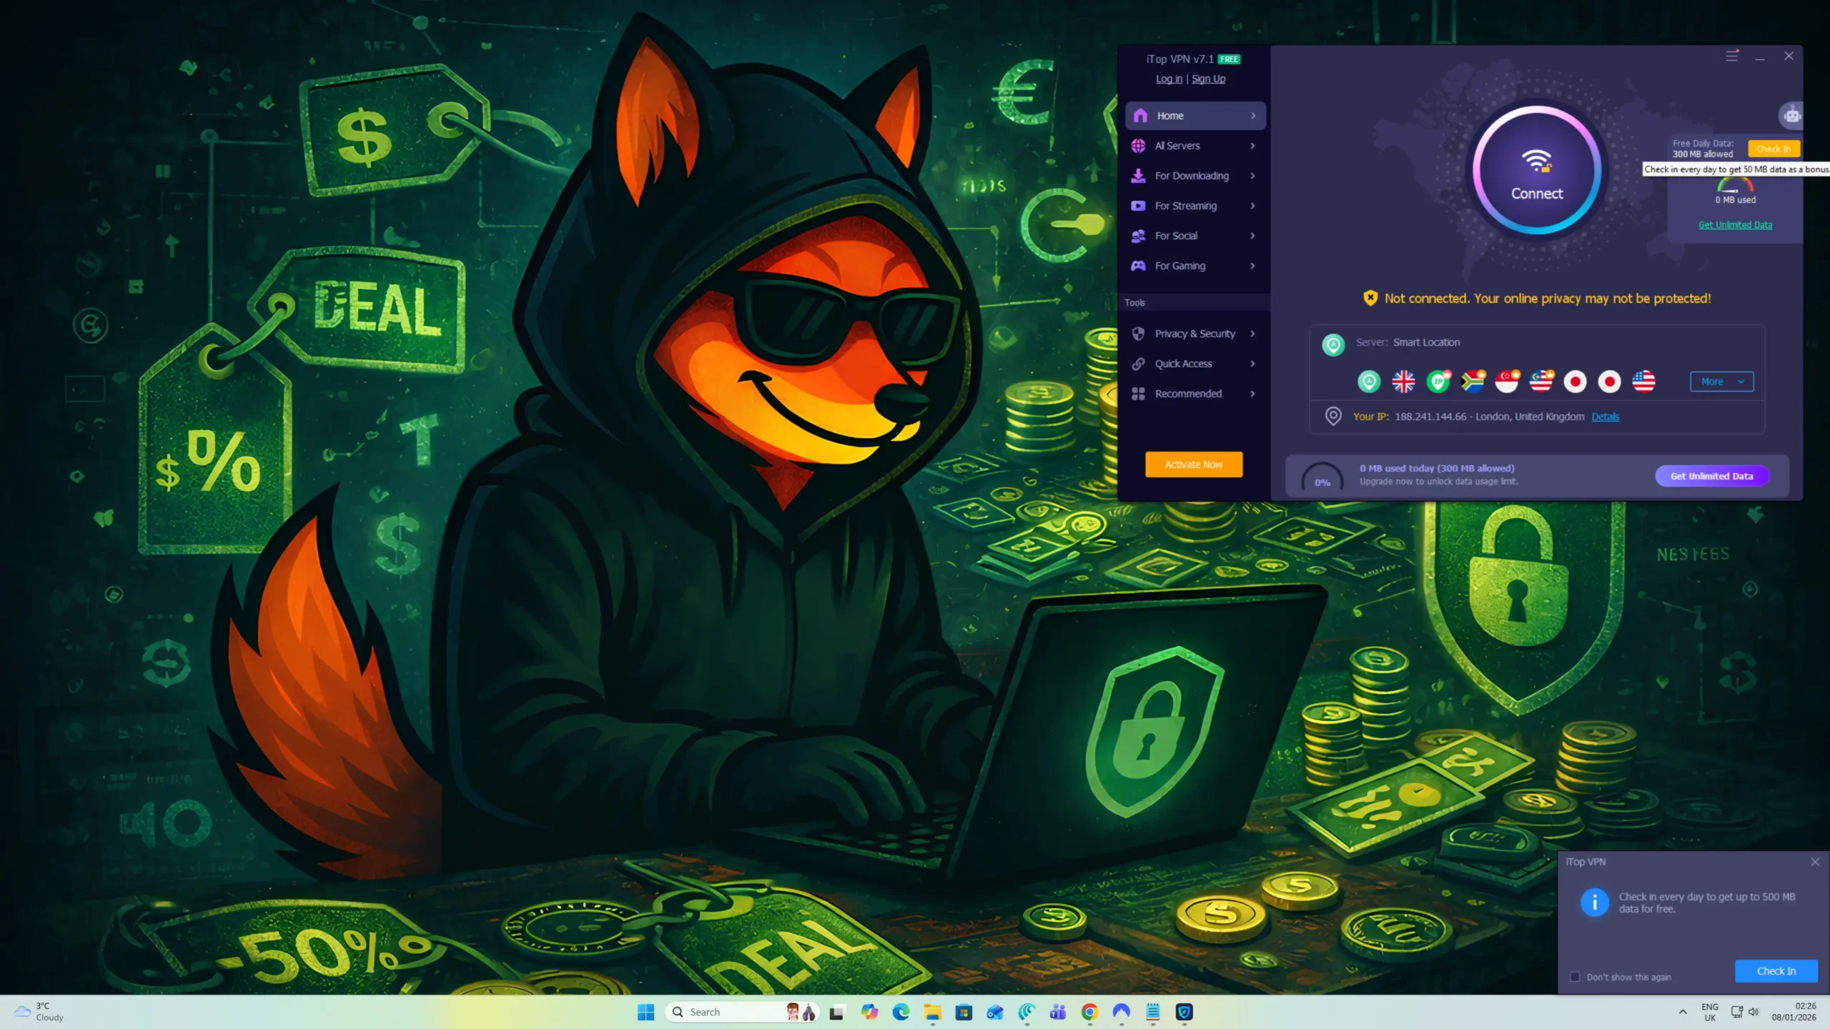Image resolution: width=1830 pixels, height=1029 pixels.
Task: Choose the Malaysia flag server
Action: point(1540,382)
